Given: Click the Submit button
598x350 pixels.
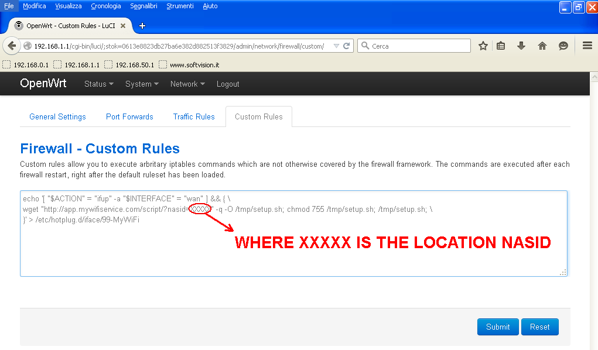Looking at the screenshot, I should pos(498,327).
